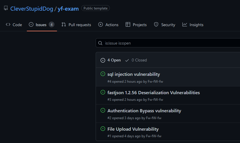Select the Security tab

tap(165, 25)
